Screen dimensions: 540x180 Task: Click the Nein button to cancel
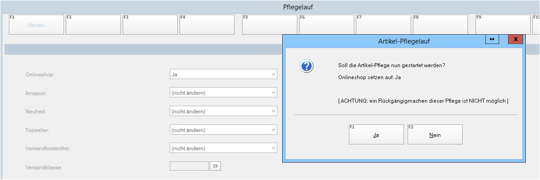point(435,135)
